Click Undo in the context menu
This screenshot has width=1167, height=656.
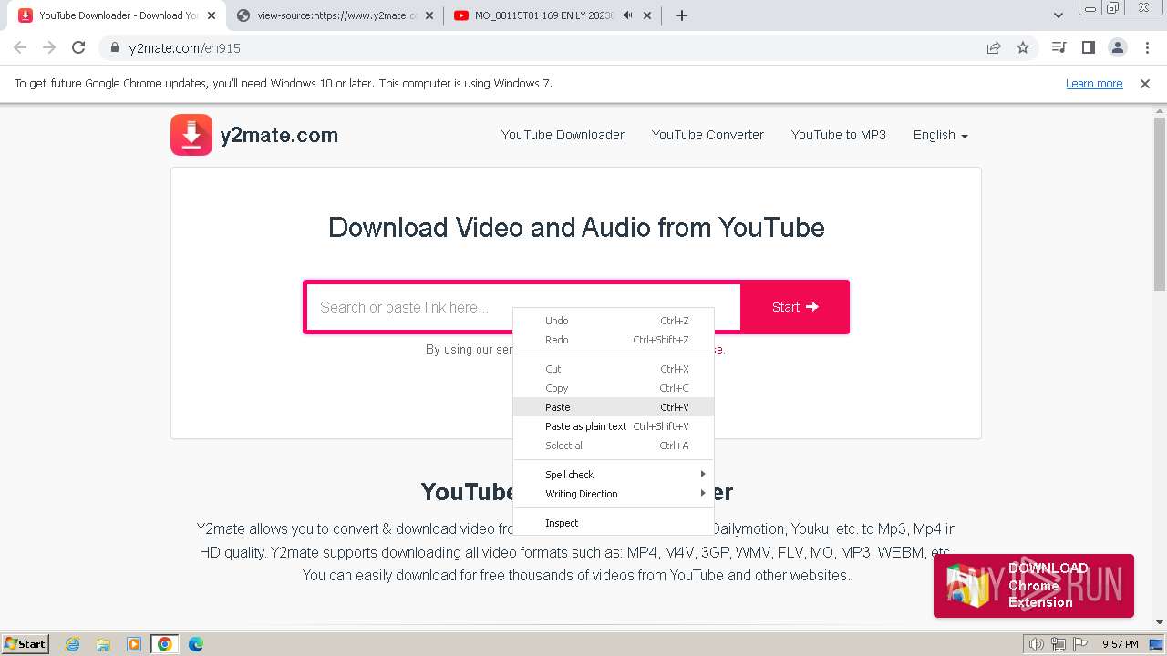click(614, 321)
